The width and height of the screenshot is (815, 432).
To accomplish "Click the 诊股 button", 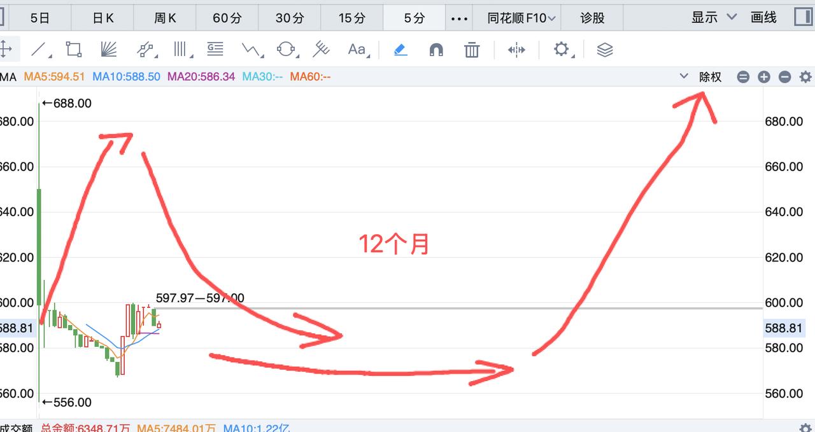I will pyautogui.click(x=592, y=18).
